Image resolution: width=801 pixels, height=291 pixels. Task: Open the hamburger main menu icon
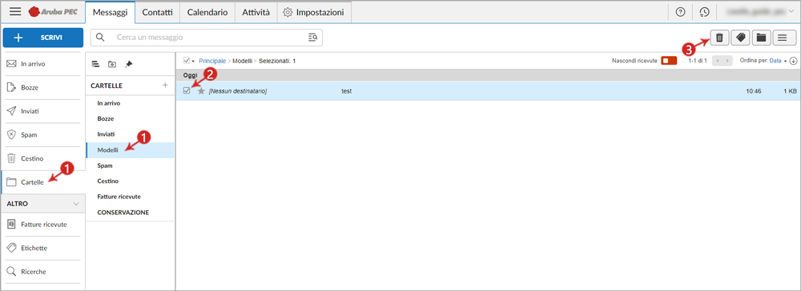tap(15, 12)
